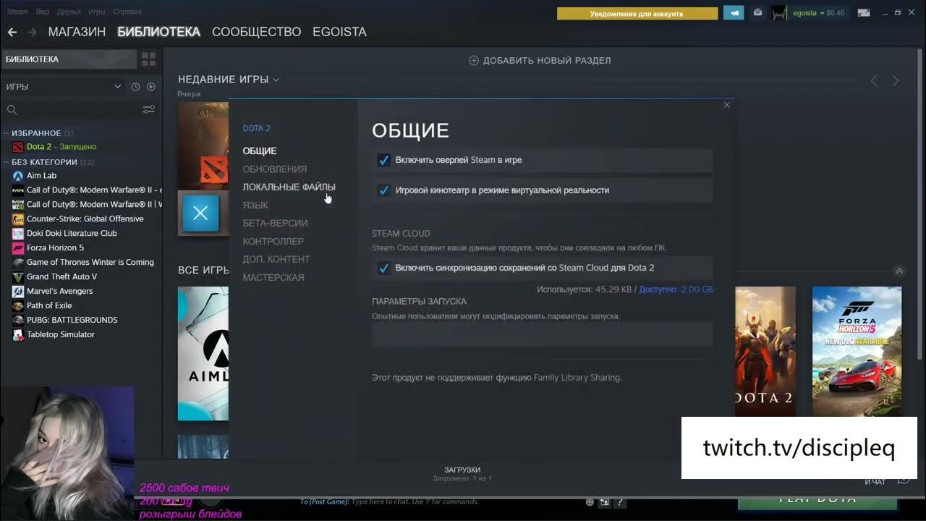This screenshot has width=926, height=521.
Task: Select the Dota 2 game icon in favorites
Action: coord(18,147)
